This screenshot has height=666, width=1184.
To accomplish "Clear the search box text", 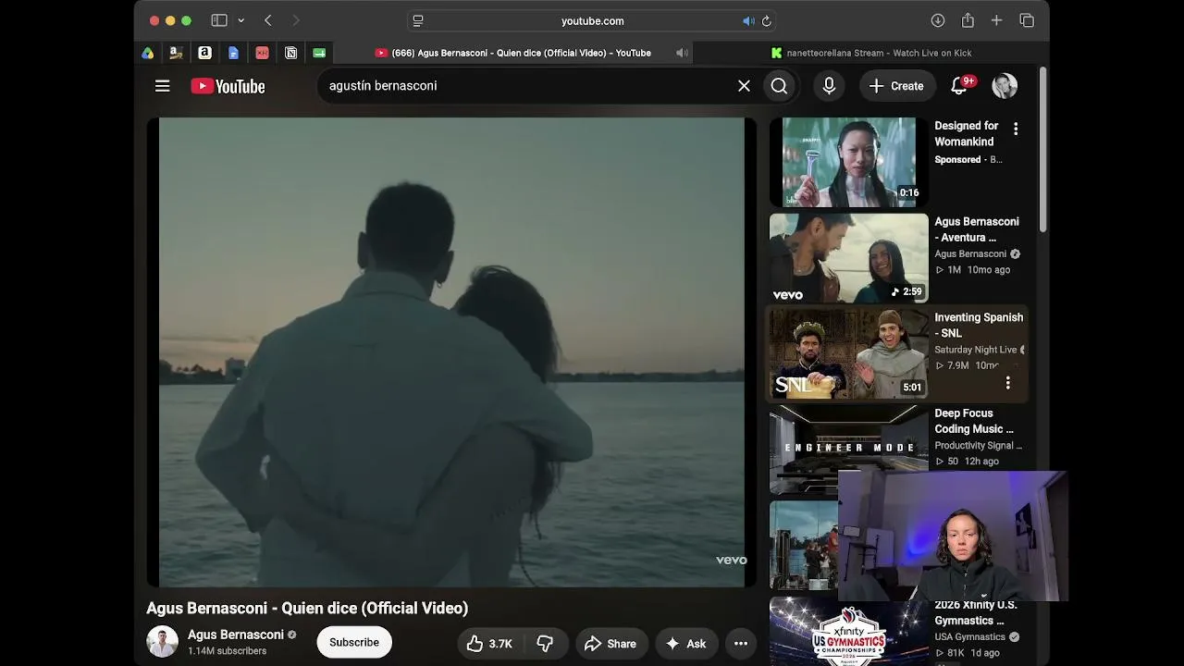I will point(744,86).
